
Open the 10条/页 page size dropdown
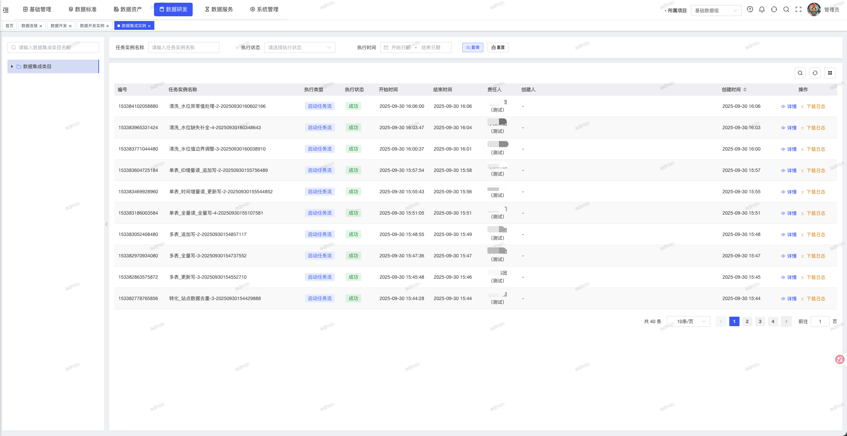pos(688,321)
